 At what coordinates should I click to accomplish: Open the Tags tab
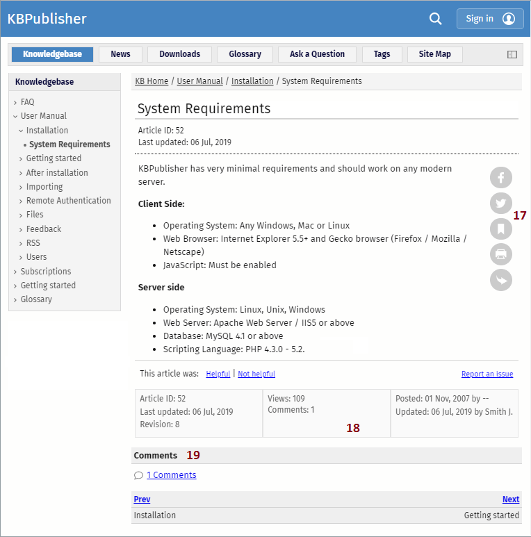pos(382,54)
